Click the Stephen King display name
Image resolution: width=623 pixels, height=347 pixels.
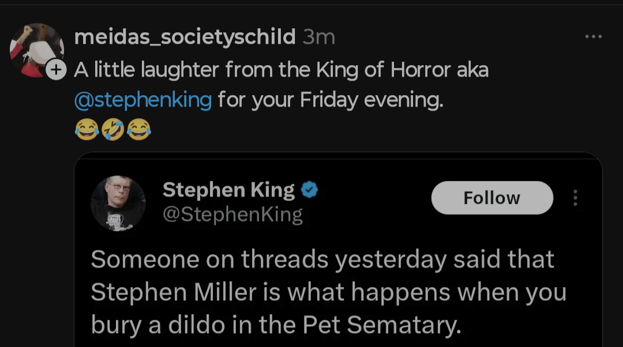228,190
